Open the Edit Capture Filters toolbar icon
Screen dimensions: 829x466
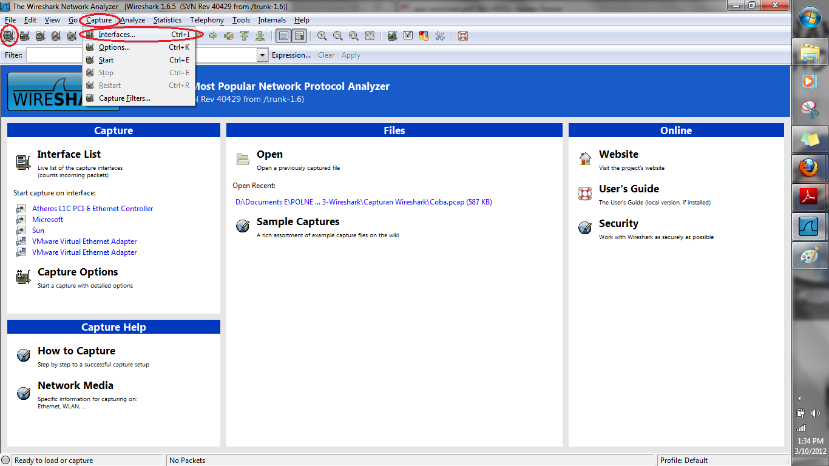click(391, 36)
